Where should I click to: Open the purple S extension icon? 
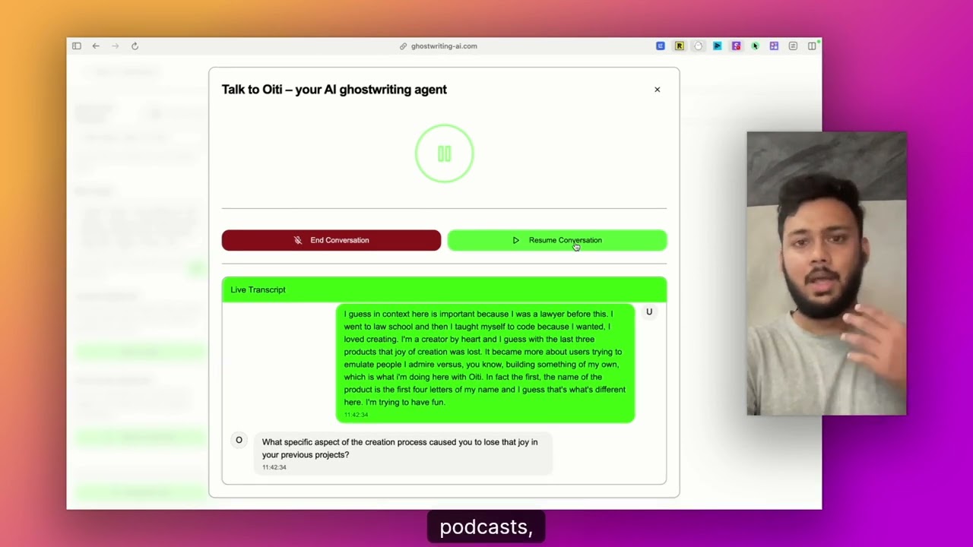point(737,46)
